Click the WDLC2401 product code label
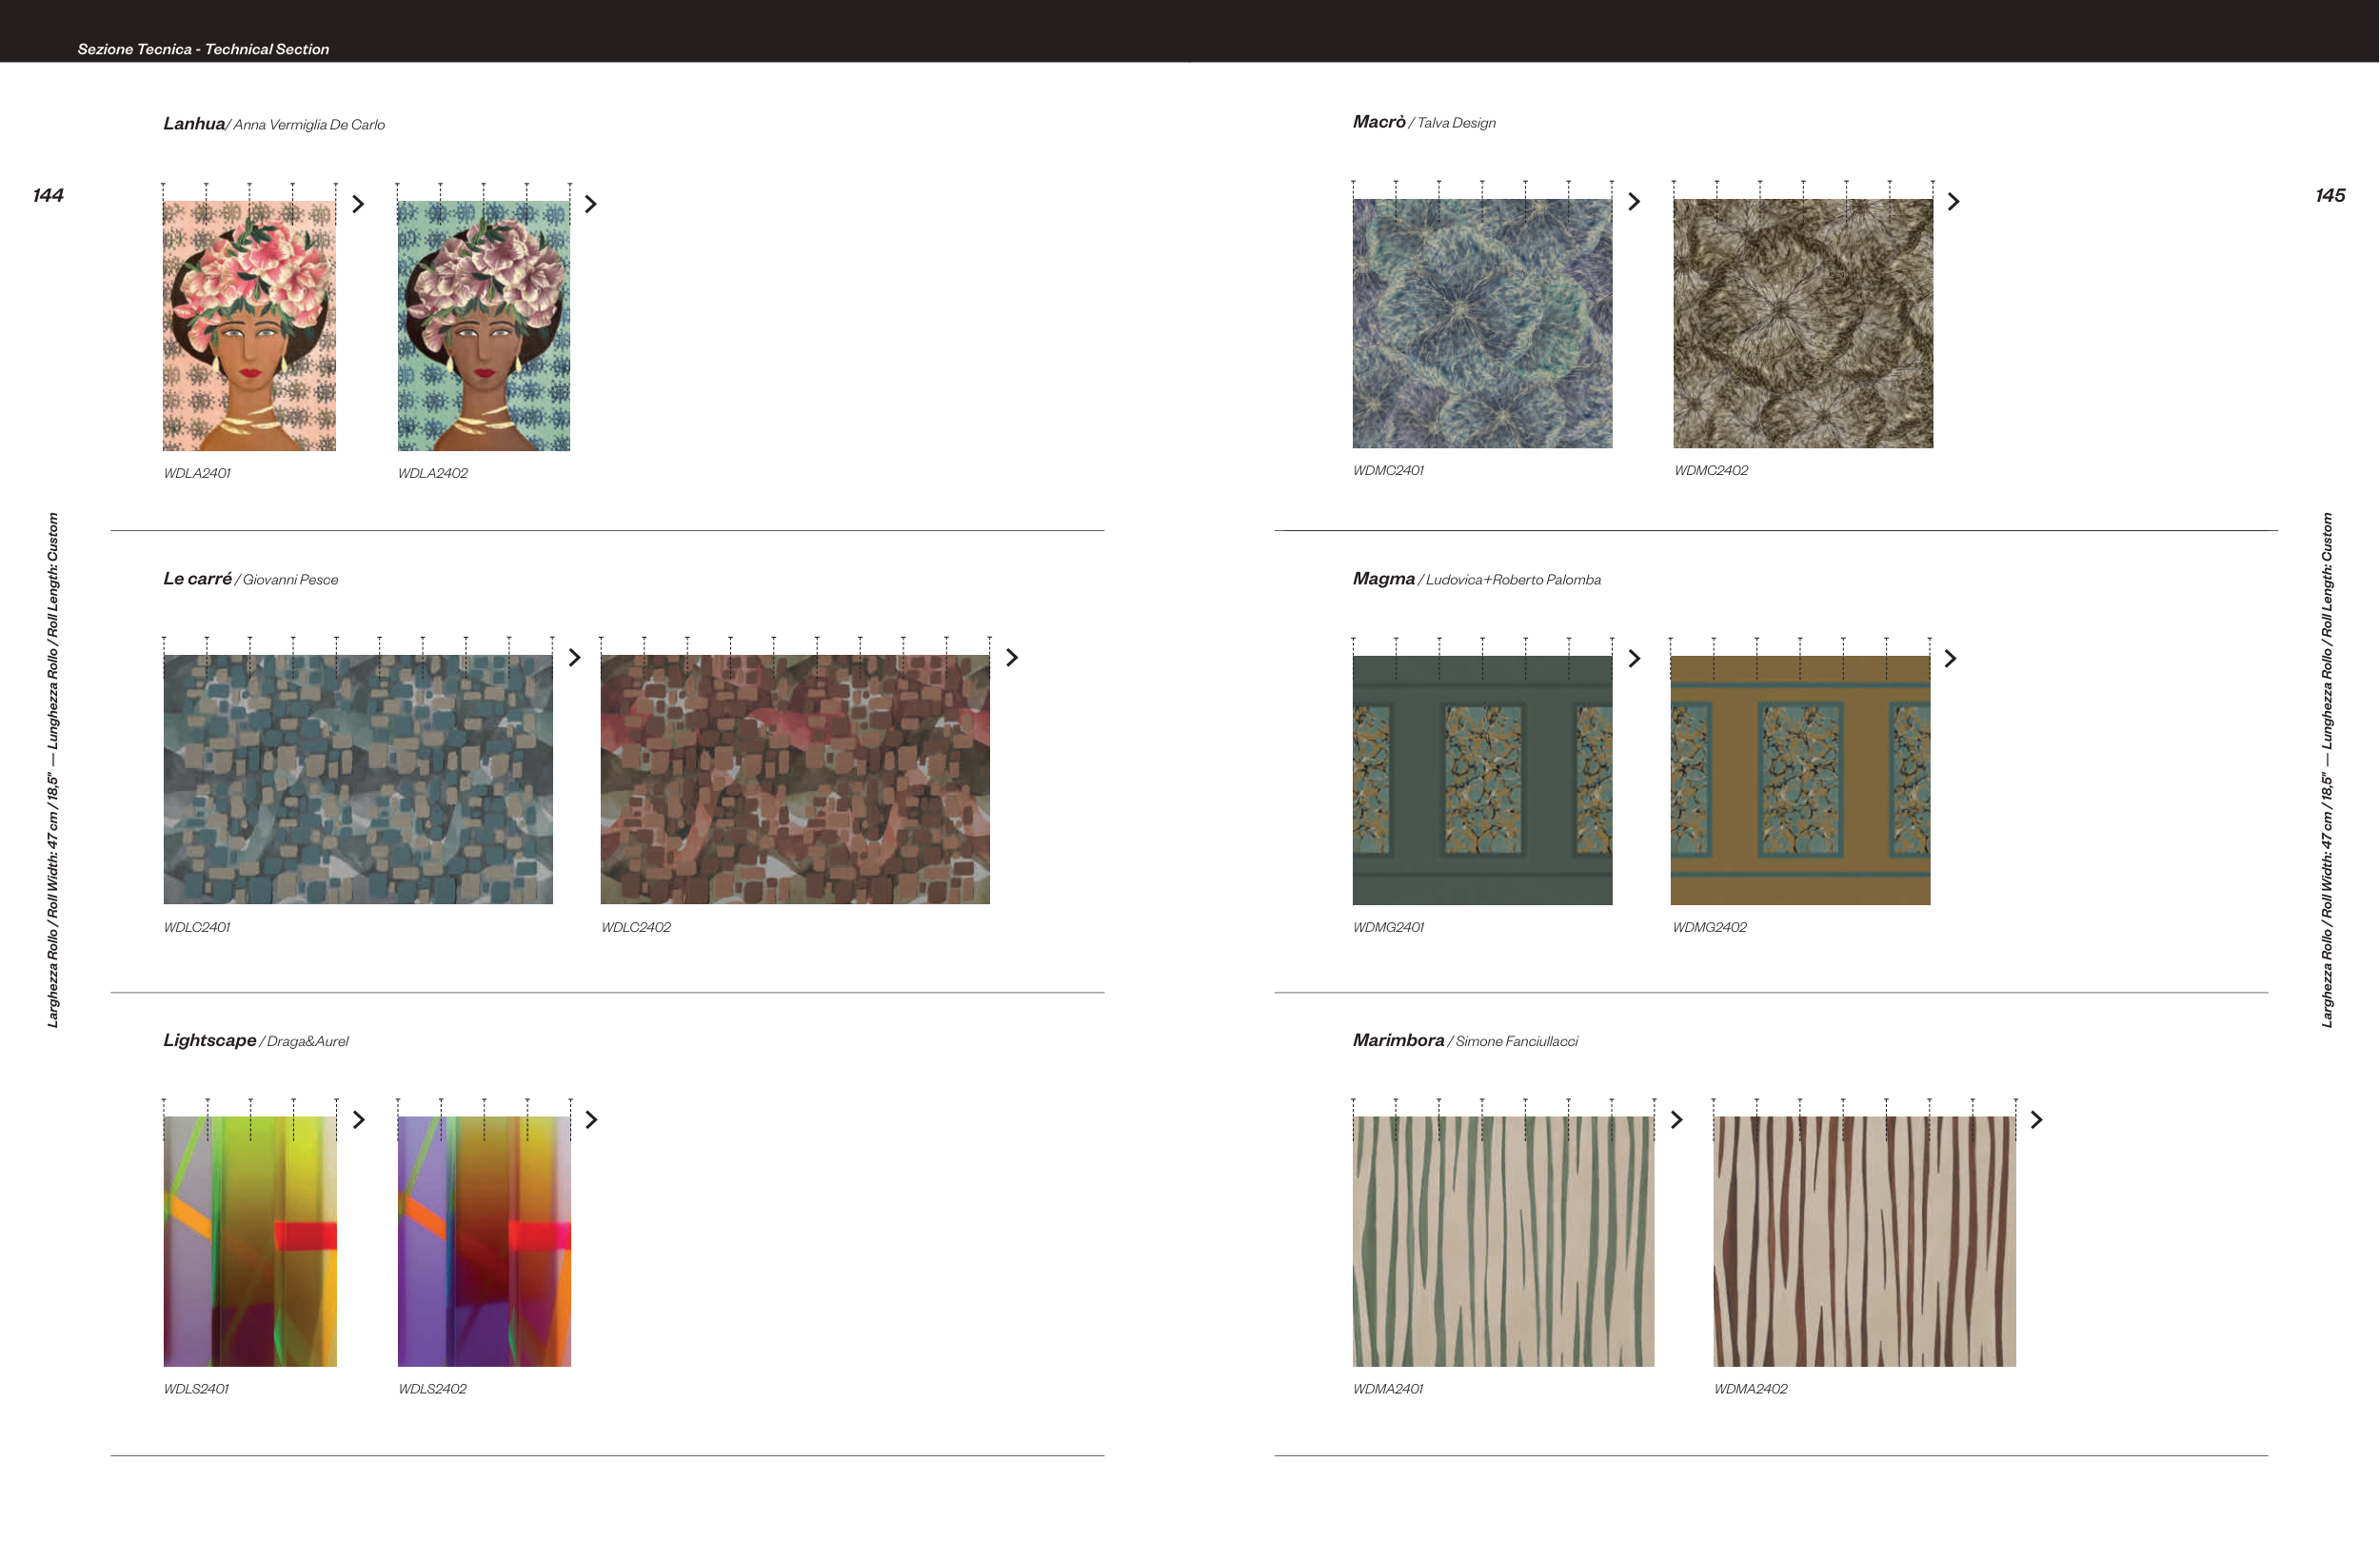The width and height of the screenshot is (2380, 1541). pos(197,927)
